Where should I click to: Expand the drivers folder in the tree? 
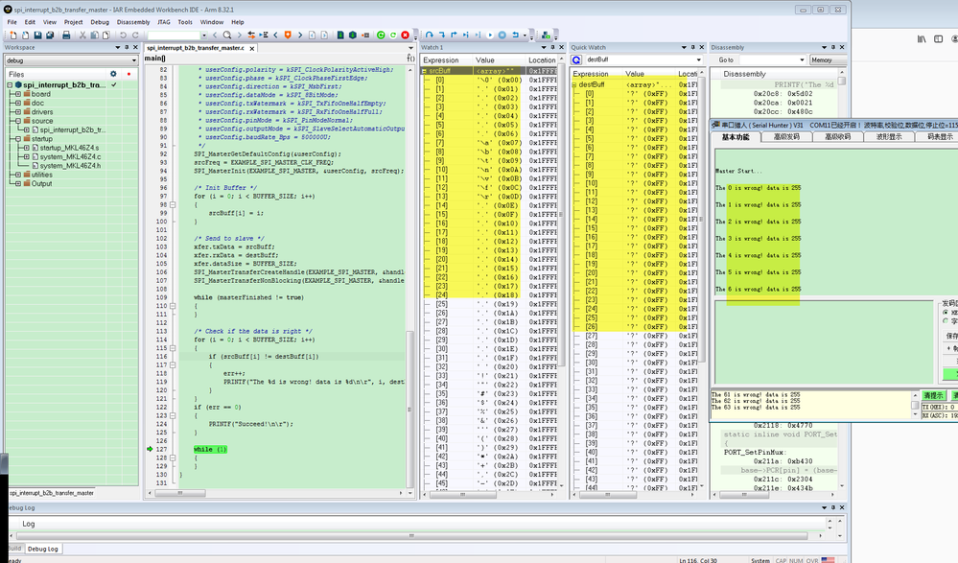(x=17, y=111)
